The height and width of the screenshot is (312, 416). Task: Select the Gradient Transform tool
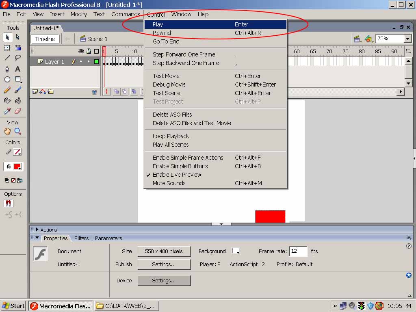[x=18, y=48]
